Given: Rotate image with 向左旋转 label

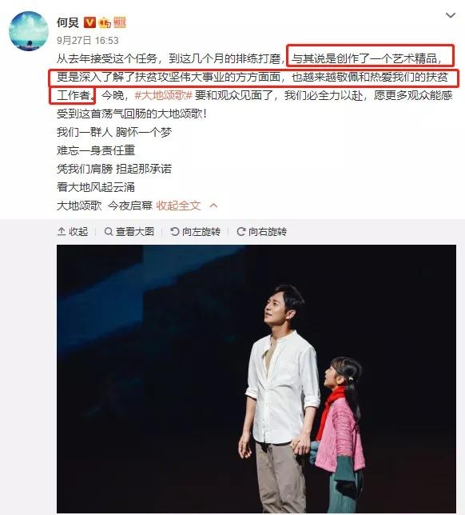Looking at the screenshot, I should [x=201, y=232].
